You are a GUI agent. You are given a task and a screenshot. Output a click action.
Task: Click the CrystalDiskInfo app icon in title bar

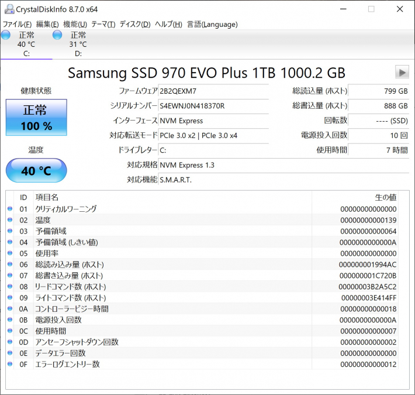pos(7,9)
